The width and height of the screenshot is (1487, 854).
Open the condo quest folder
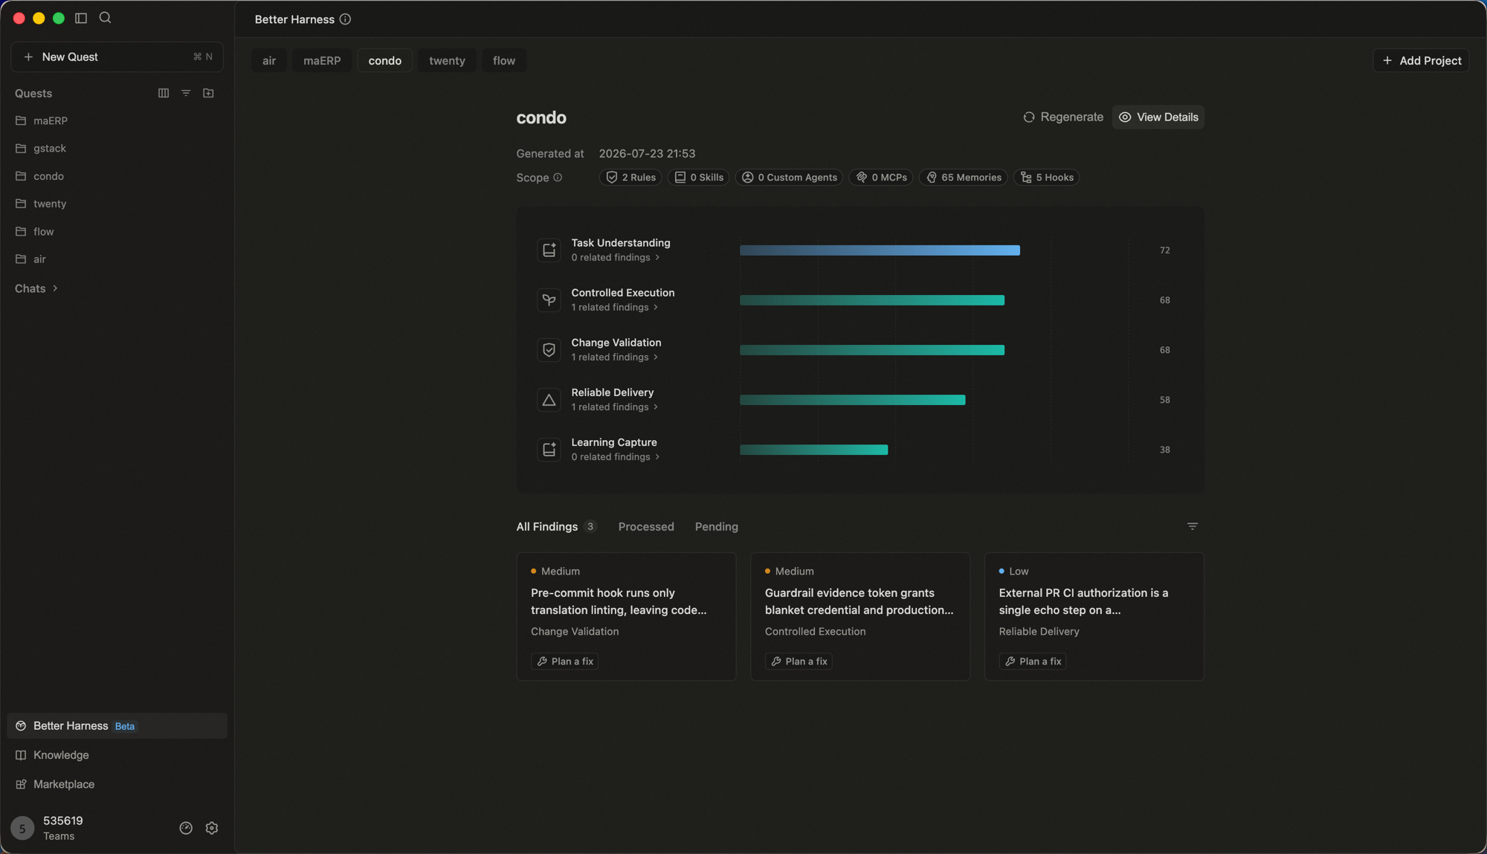117,176
